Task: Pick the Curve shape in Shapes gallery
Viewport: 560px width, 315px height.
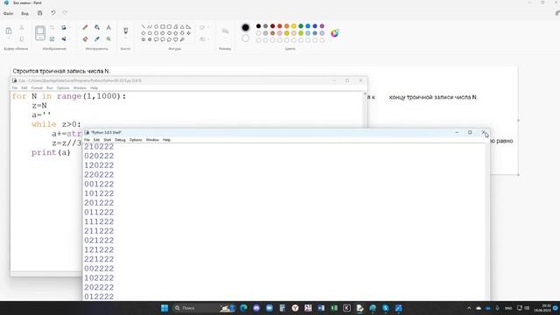Action: [150, 27]
